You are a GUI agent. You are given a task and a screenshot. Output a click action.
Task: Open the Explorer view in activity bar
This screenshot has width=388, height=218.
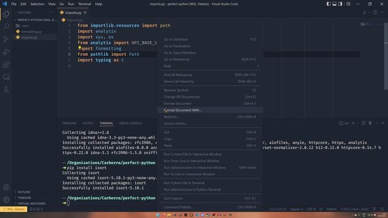(6, 14)
